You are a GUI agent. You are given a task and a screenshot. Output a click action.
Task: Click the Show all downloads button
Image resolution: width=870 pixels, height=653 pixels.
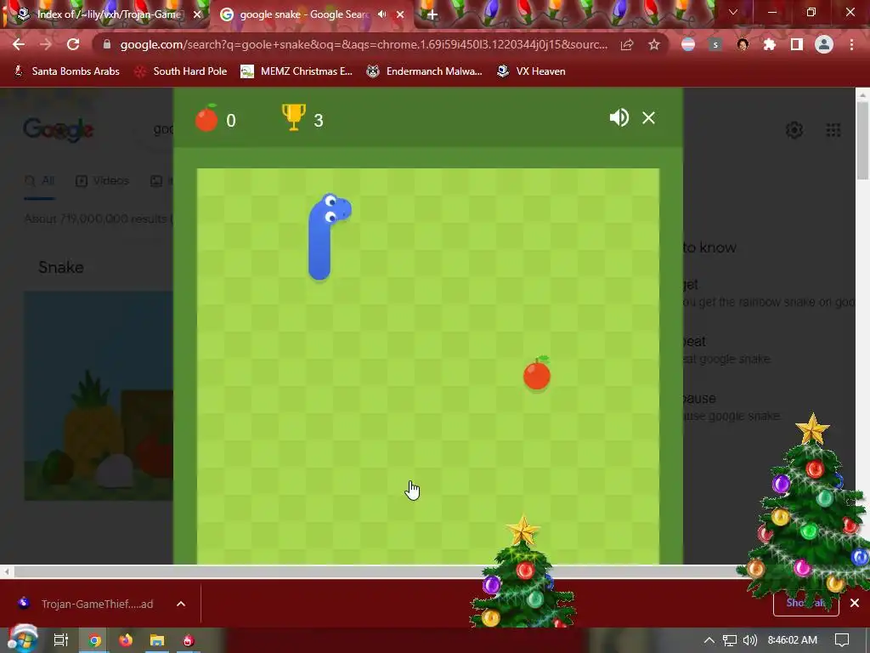[x=805, y=603]
